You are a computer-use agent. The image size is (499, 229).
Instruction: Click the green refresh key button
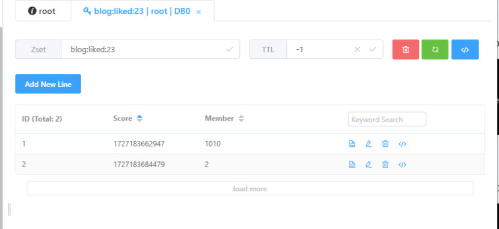[x=435, y=50]
